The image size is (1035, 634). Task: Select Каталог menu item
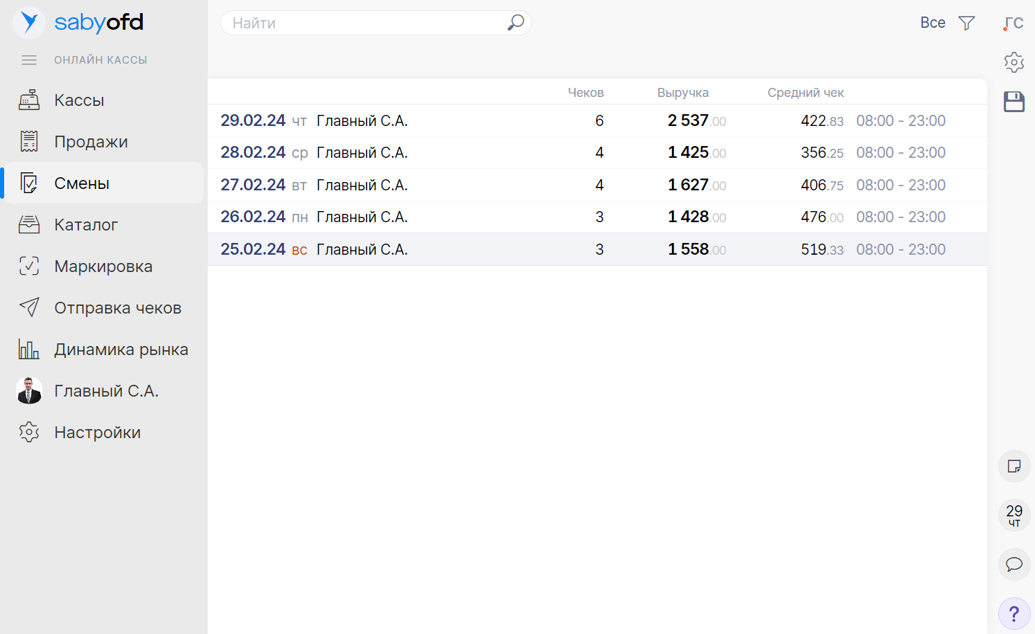coord(86,225)
